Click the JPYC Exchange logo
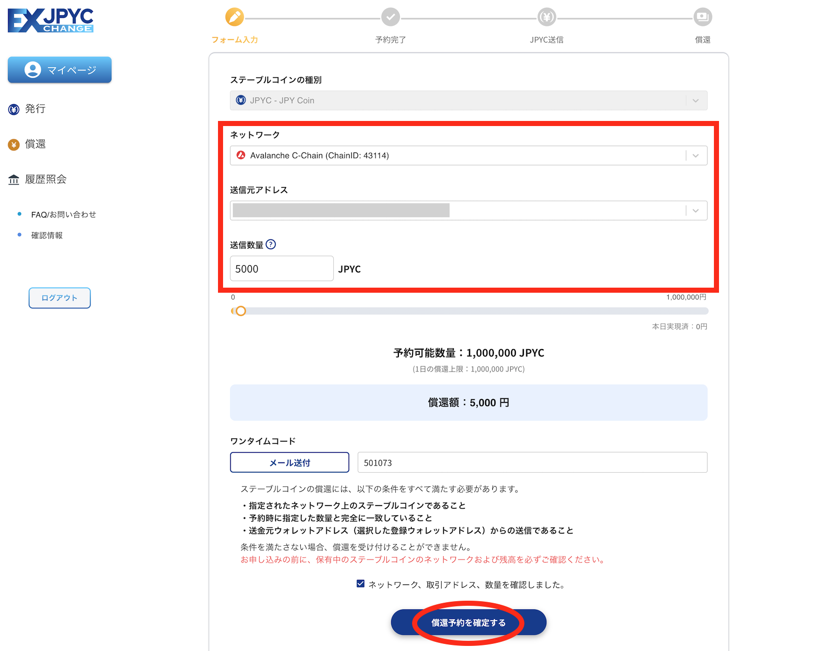Image resolution: width=813 pixels, height=651 pixels. coord(50,20)
